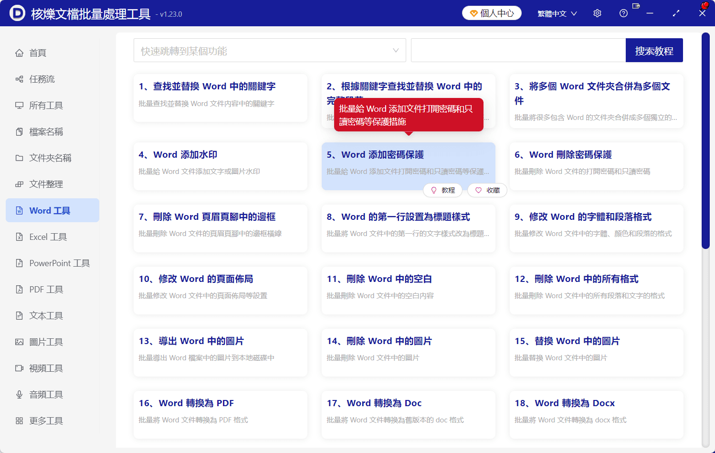
Task: Click the PowerPoint 工具 icon in sidebar
Action: [19, 263]
